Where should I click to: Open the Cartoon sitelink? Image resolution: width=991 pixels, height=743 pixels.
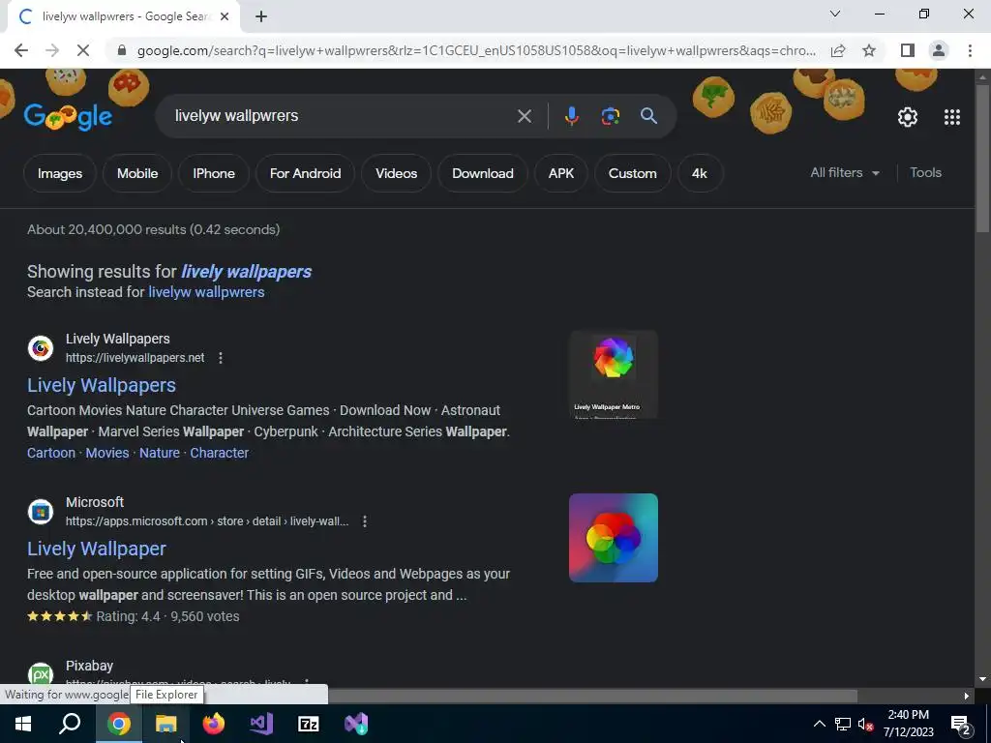coord(51,453)
